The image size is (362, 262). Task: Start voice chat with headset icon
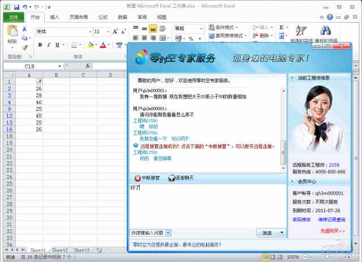coord(171,178)
